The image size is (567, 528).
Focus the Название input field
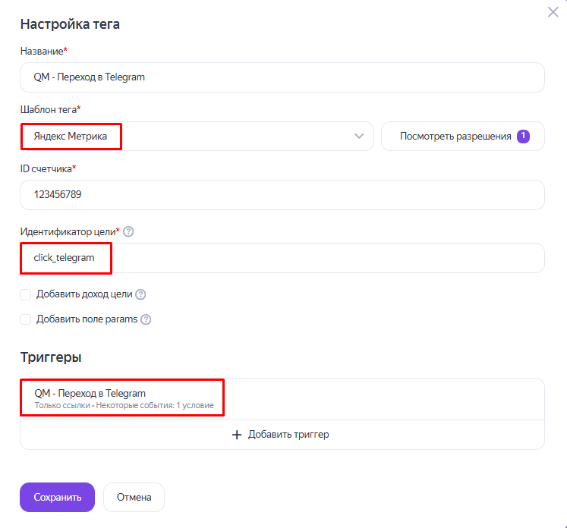pos(282,77)
